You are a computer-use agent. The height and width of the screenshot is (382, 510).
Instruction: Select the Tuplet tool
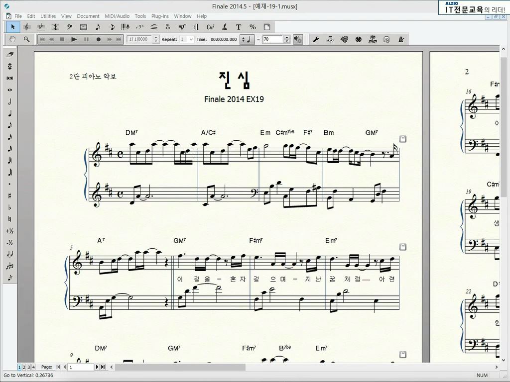click(x=140, y=27)
